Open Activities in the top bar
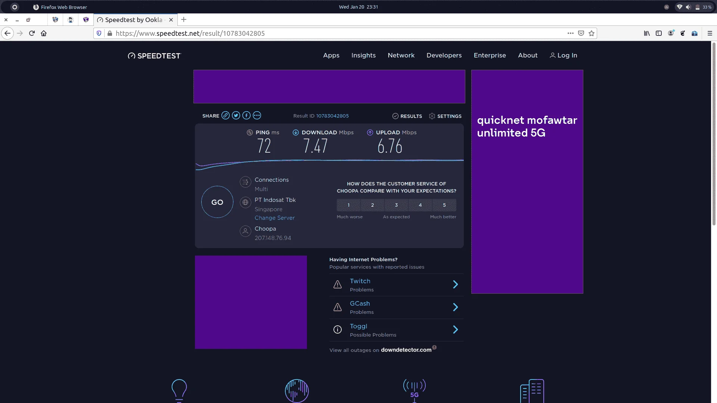Image resolution: width=717 pixels, height=403 pixels. 15,7
